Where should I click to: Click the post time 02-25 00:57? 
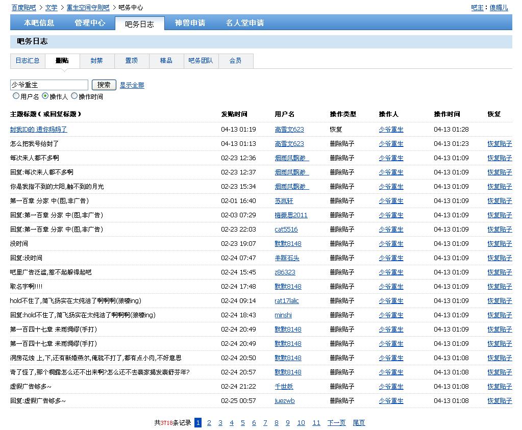tap(238, 401)
